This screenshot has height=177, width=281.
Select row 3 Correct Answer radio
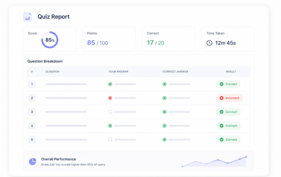click(x=165, y=112)
